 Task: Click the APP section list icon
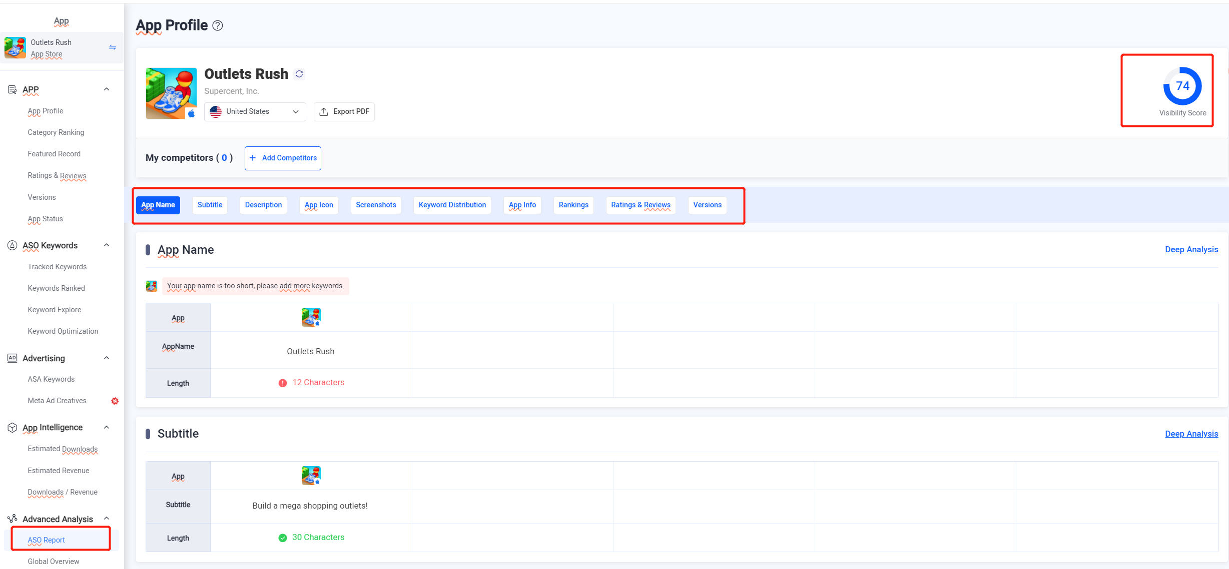click(x=13, y=89)
